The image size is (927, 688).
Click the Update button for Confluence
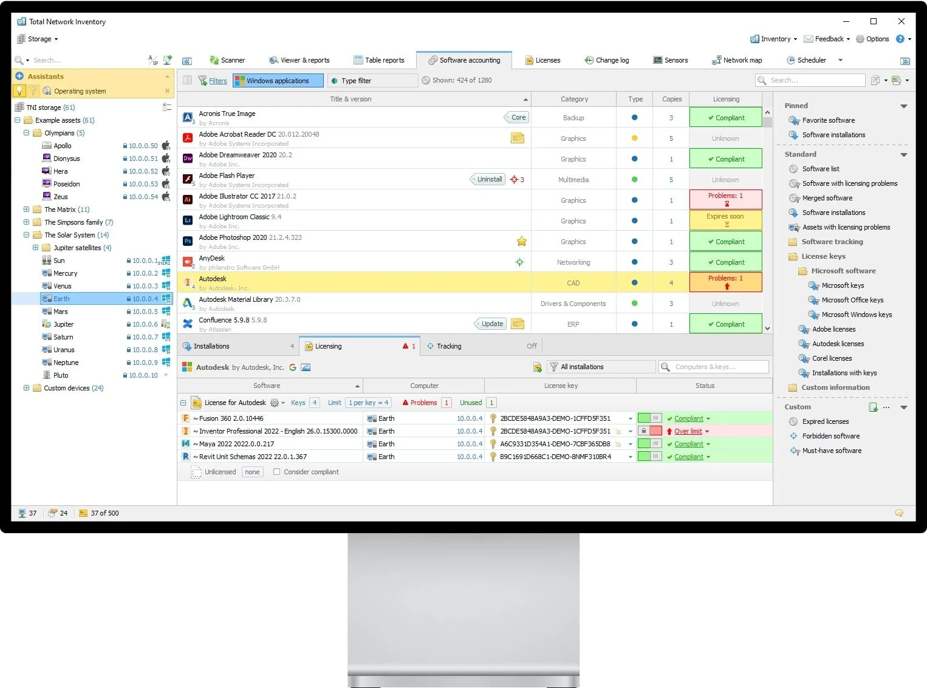[490, 324]
